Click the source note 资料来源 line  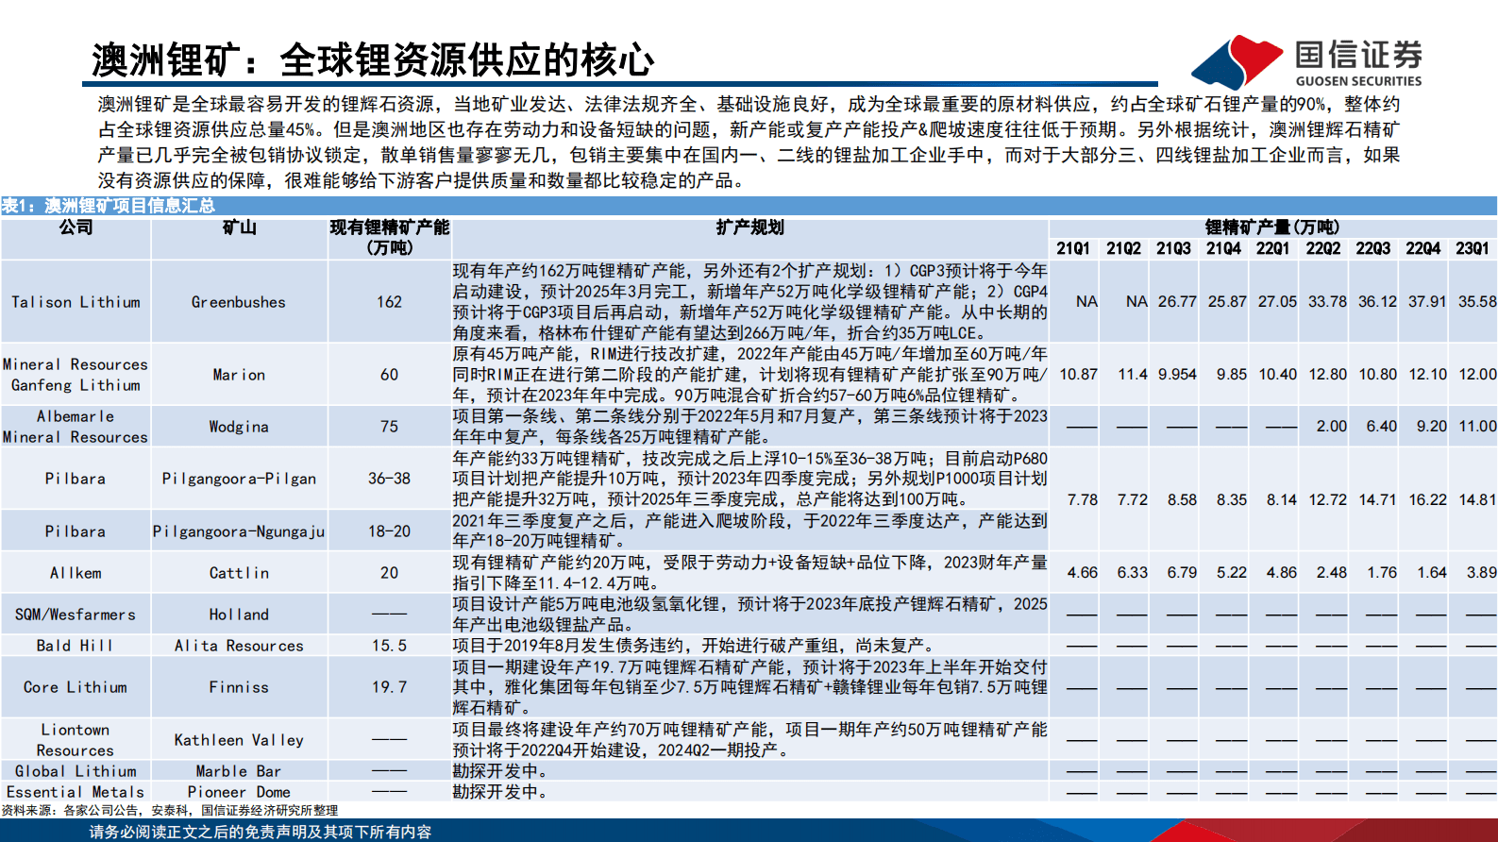pos(170,810)
